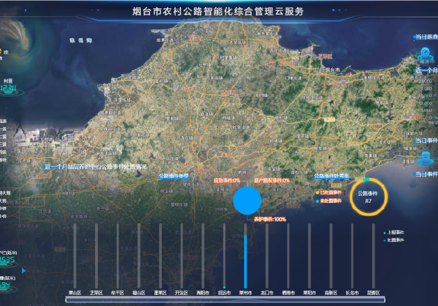Click the small blue arrow at left edge
438x306 pixels.
[x=23, y=270]
